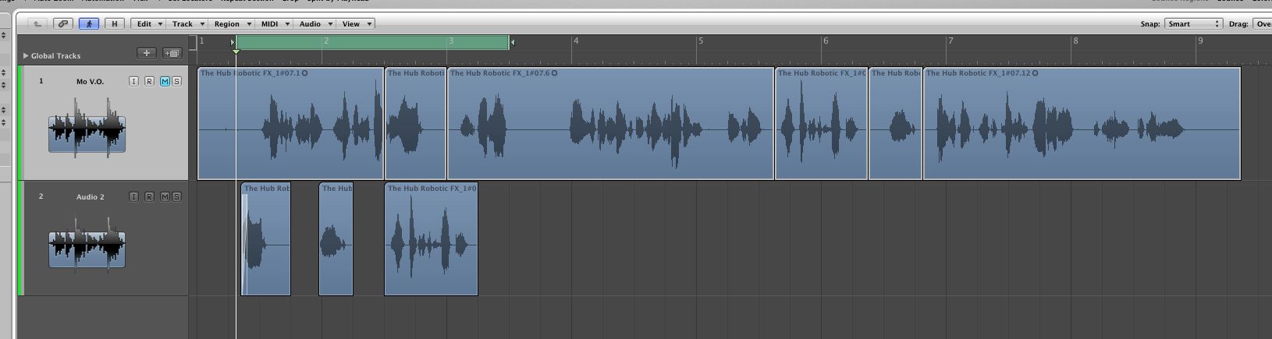Click the Mo V.O. track waveform icon
1272x339 pixels.
tap(87, 126)
